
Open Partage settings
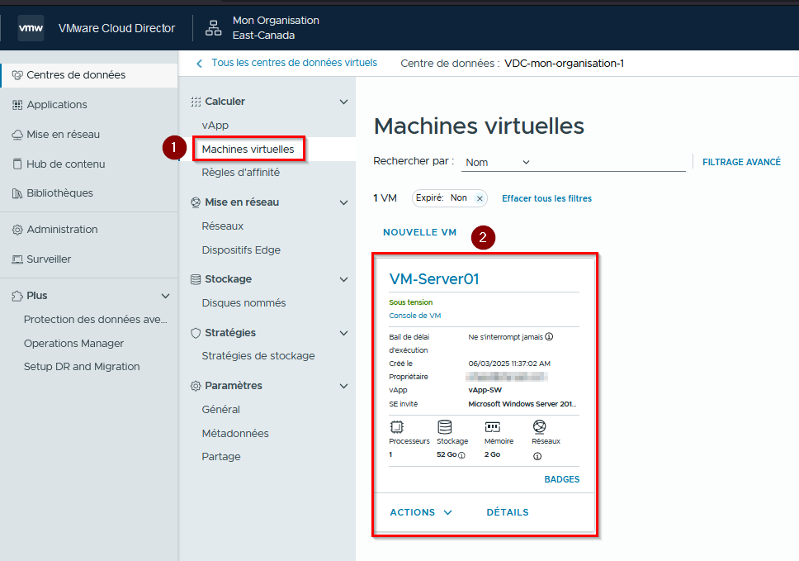point(221,457)
